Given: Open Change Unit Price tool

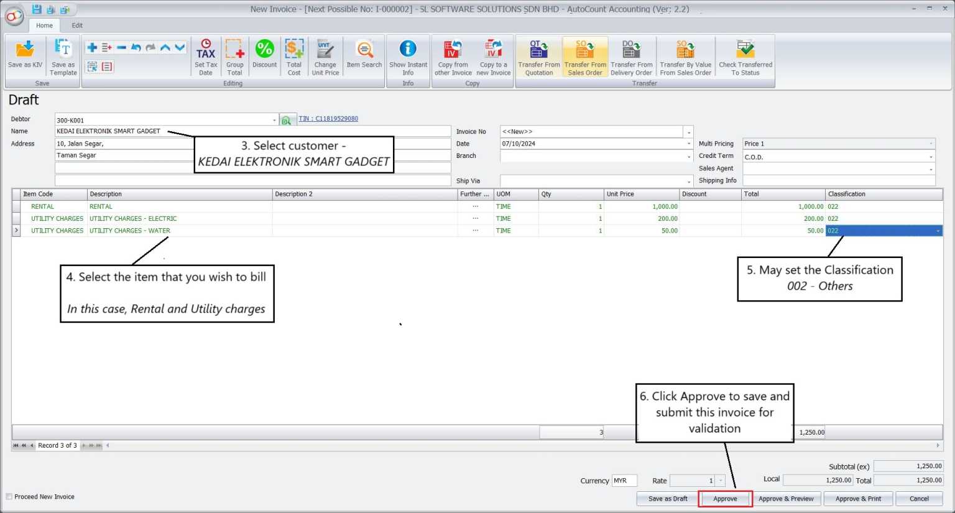Looking at the screenshot, I should tap(325, 57).
